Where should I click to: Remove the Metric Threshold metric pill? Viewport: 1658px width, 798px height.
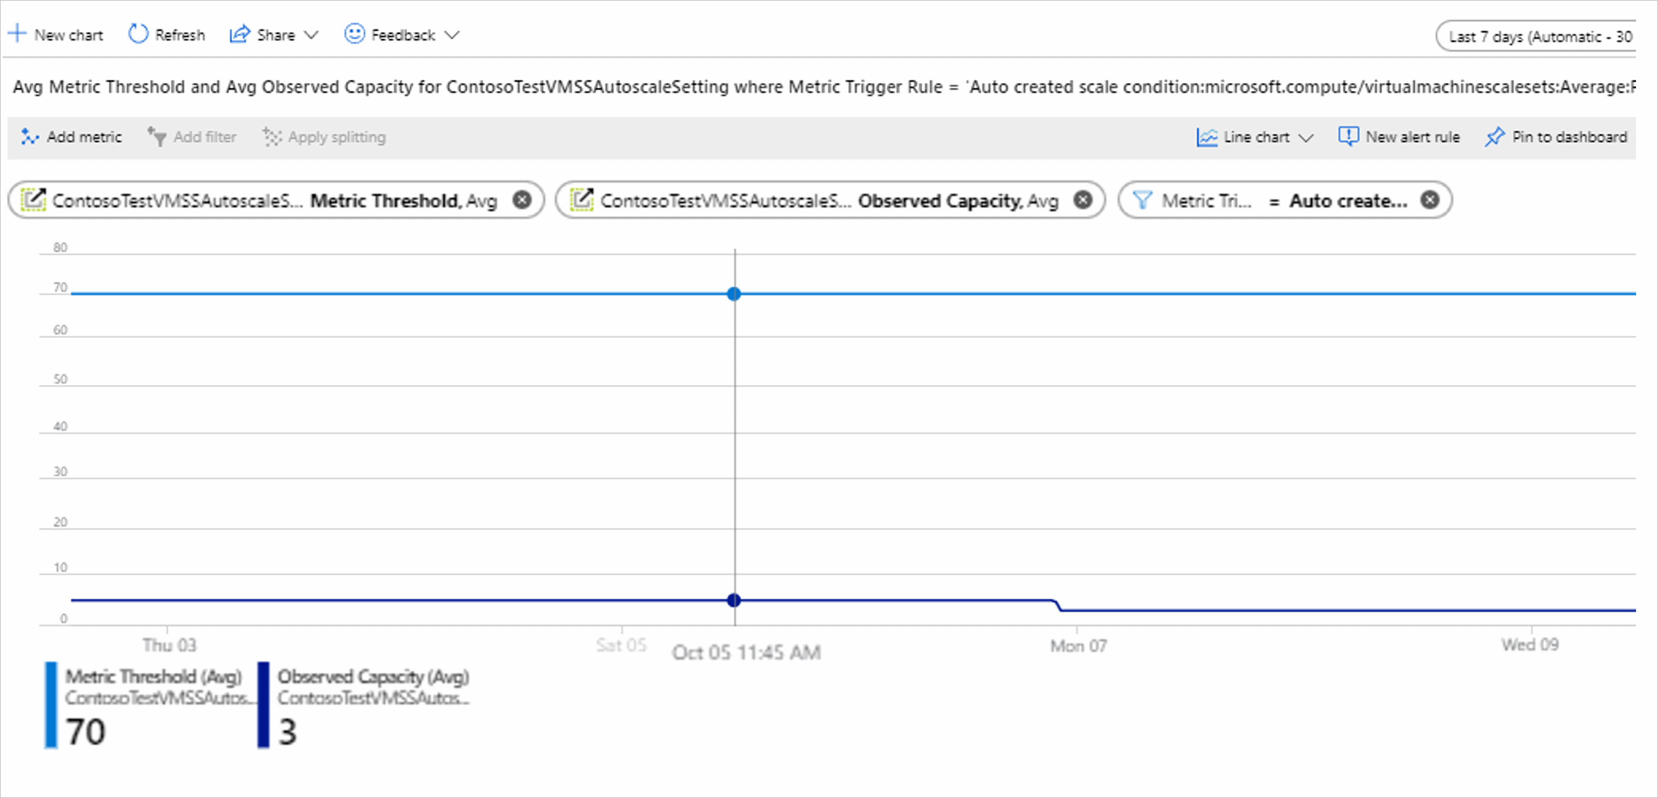pyautogui.click(x=522, y=200)
